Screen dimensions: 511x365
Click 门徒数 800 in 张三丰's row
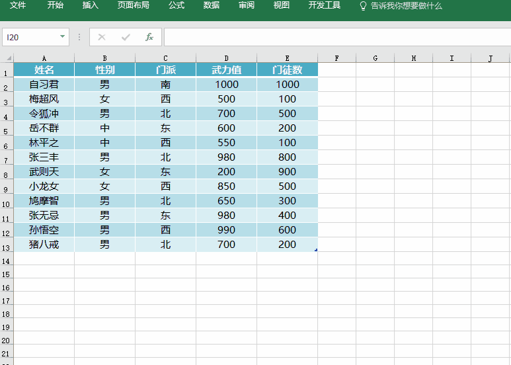pos(287,157)
